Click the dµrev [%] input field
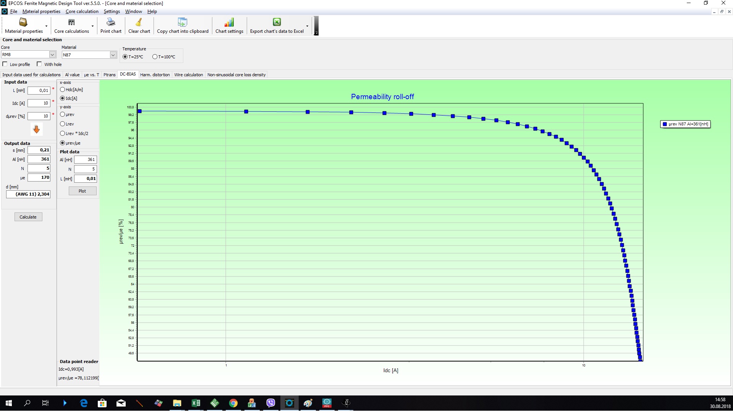This screenshot has height=413, width=733. coord(39,116)
